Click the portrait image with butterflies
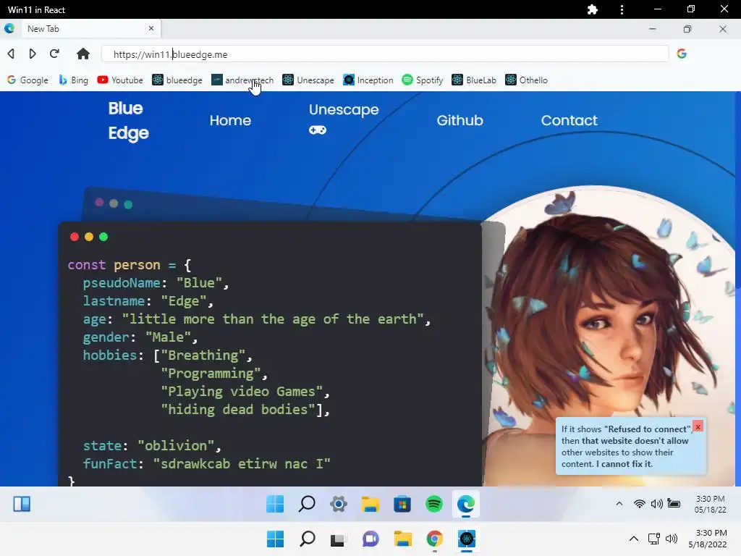Screen dimensions: 741x556 point(607,336)
